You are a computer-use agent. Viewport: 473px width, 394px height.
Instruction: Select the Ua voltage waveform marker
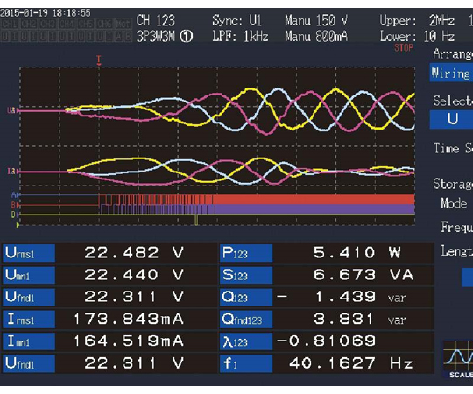12,110
